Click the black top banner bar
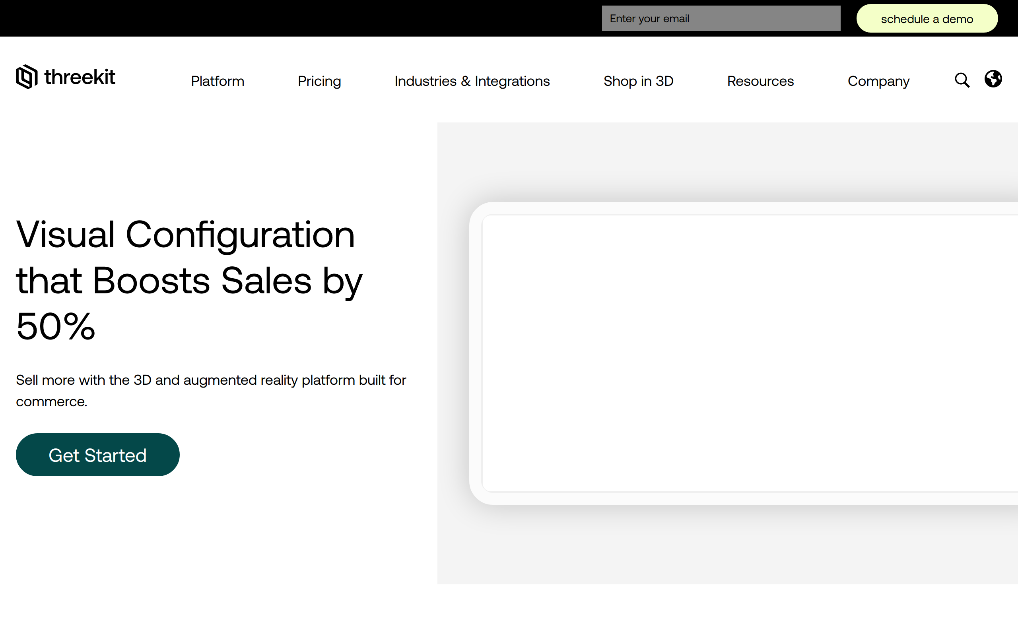This screenshot has width=1018, height=636. 294,19
